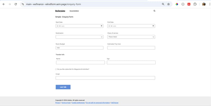Open the End Date calendar picker icon
Viewport: 211px width, 106px height.
click(x=153, y=26)
